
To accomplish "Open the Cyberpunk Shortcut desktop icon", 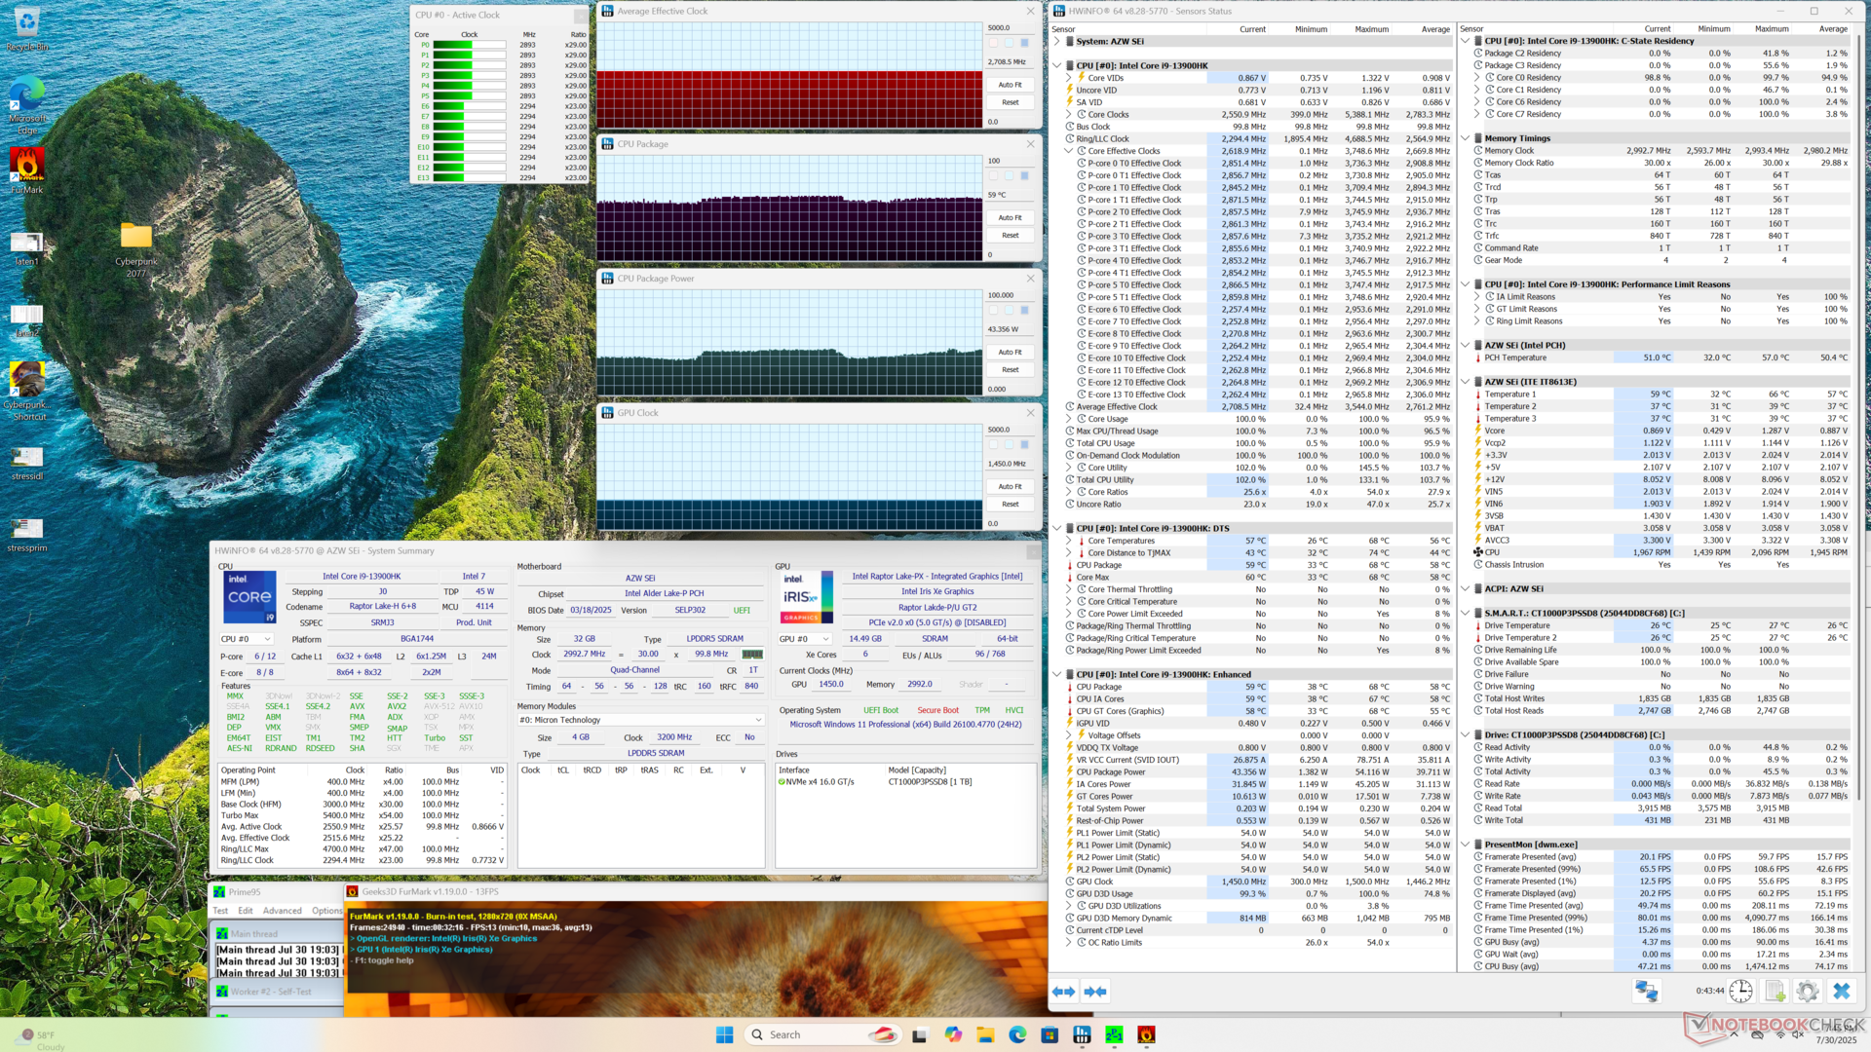I will [x=27, y=392].
